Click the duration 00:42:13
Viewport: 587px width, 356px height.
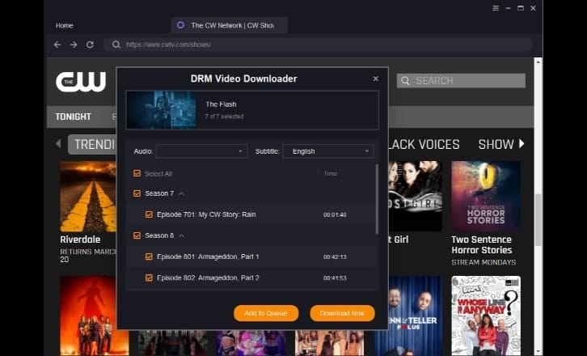click(x=335, y=257)
